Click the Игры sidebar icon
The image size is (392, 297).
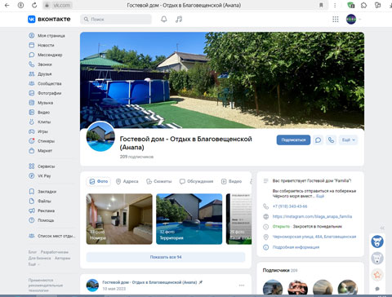32,131
